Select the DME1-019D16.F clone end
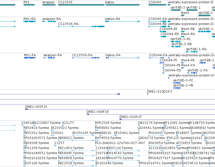Image resolution: width=215 pixels, height=167 pixels. (148, 94)
